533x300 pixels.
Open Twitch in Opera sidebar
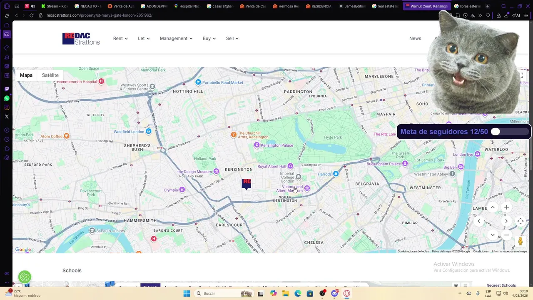point(7,89)
